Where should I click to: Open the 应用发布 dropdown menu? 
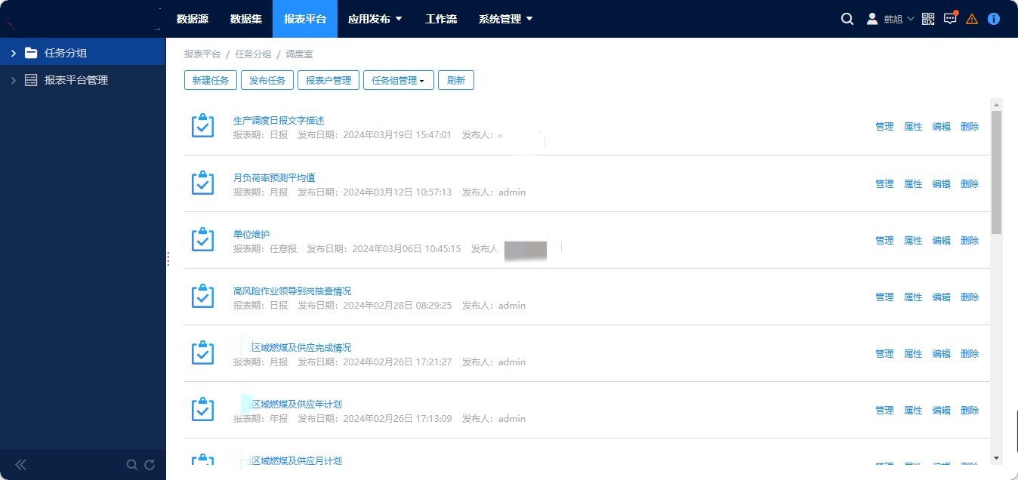coord(375,19)
